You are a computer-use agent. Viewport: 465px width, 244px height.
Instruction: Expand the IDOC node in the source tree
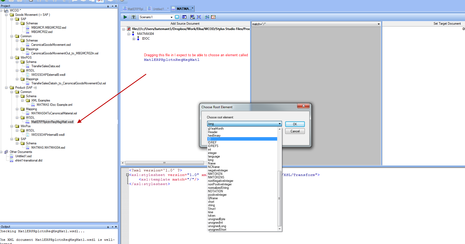134,39
